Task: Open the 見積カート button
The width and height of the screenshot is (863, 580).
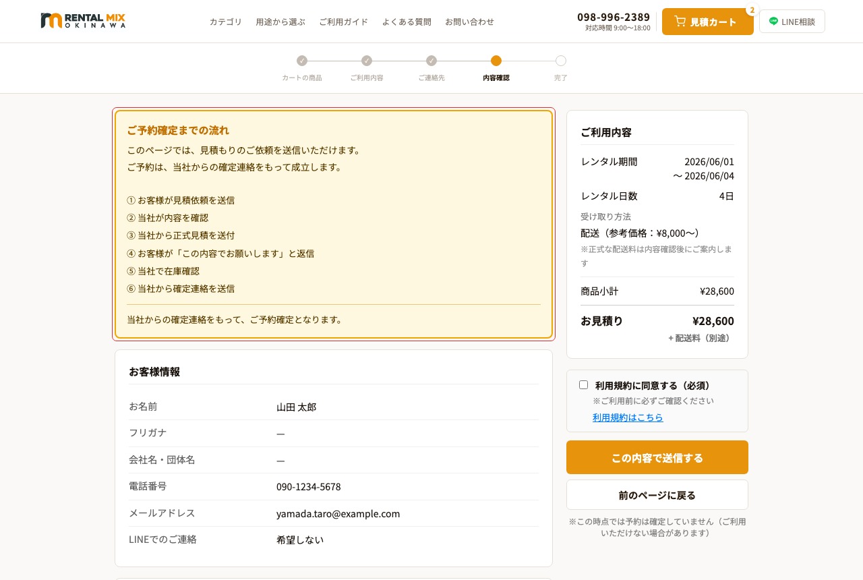Action: (707, 22)
